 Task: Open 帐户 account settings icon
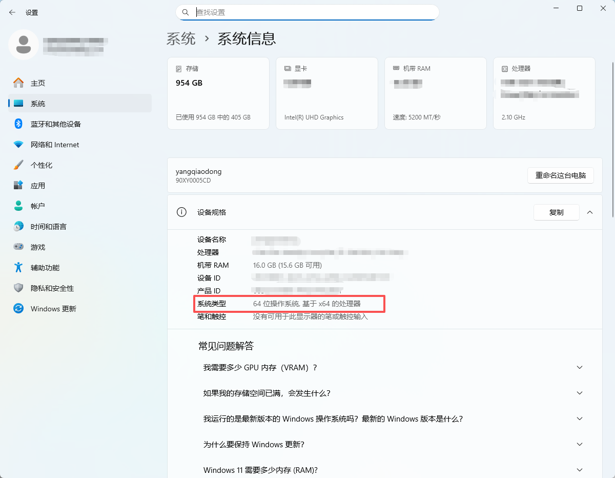(x=17, y=206)
